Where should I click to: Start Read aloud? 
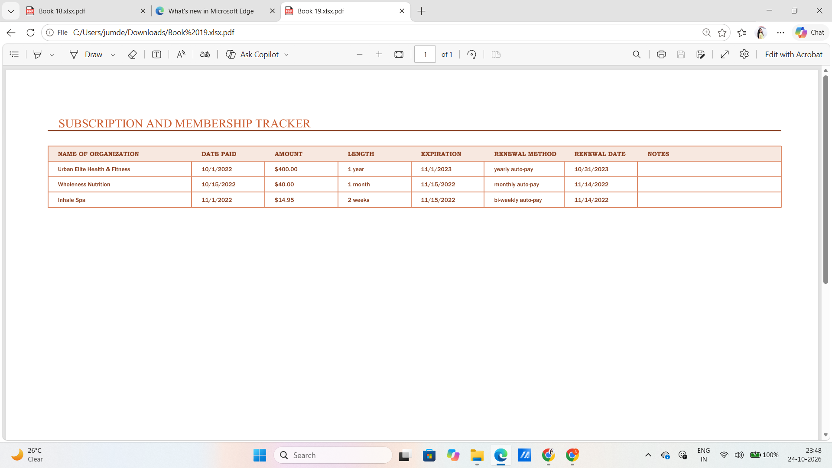tap(181, 54)
